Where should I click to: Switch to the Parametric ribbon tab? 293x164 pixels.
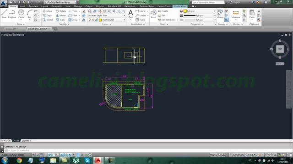(x=57, y=6)
